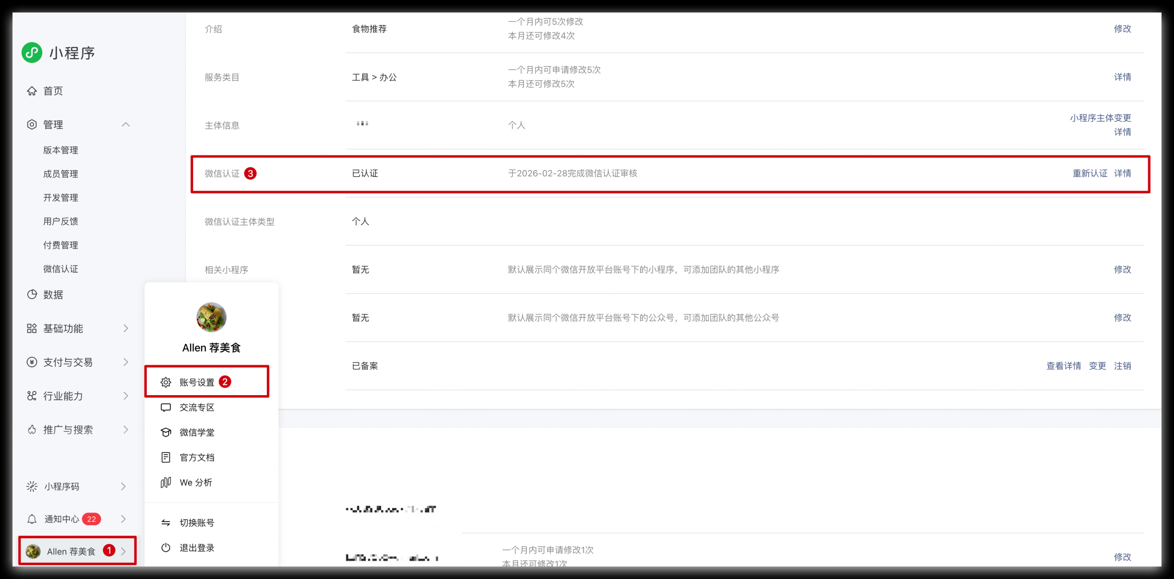This screenshot has height=579, width=1174.
Task: Click the 推广与搜索 flame icon
Action: coord(32,430)
